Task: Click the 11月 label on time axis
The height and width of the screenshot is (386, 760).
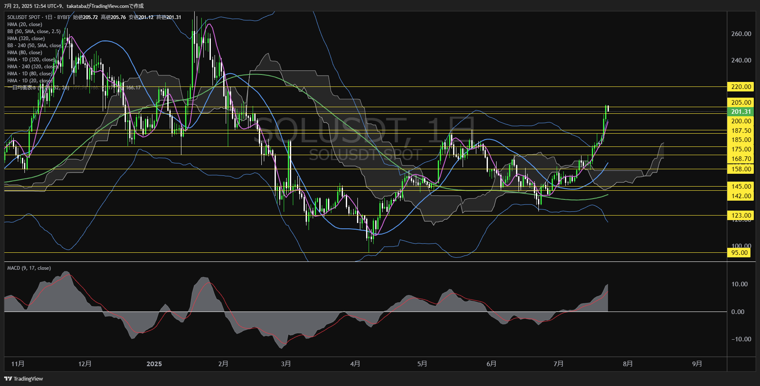Action: click(18, 364)
